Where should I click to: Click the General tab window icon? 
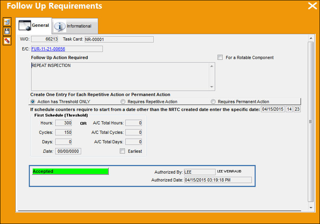point(25,25)
